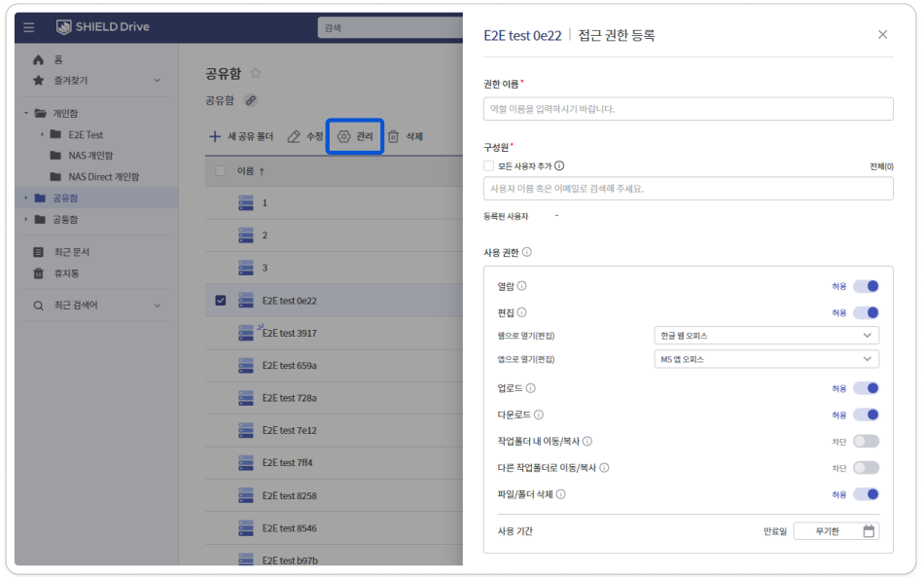This screenshot has width=921, height=577.
Task: Click the 권한 이름 input field
Action: pyautogui.click(x=688, y=109)
